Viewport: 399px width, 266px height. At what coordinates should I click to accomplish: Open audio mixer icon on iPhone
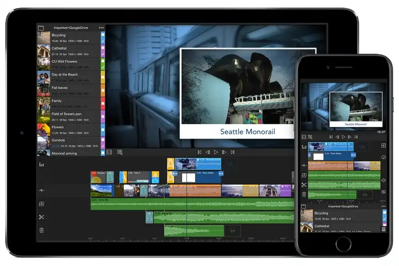click(304, 147)
